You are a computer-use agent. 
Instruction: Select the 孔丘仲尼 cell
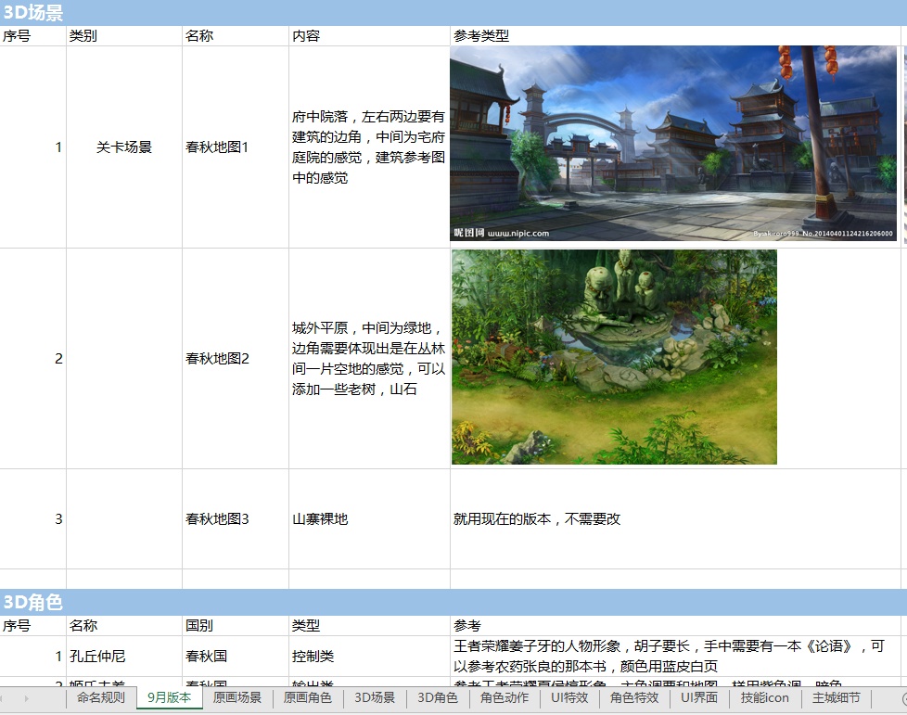(x=124, y=656)
